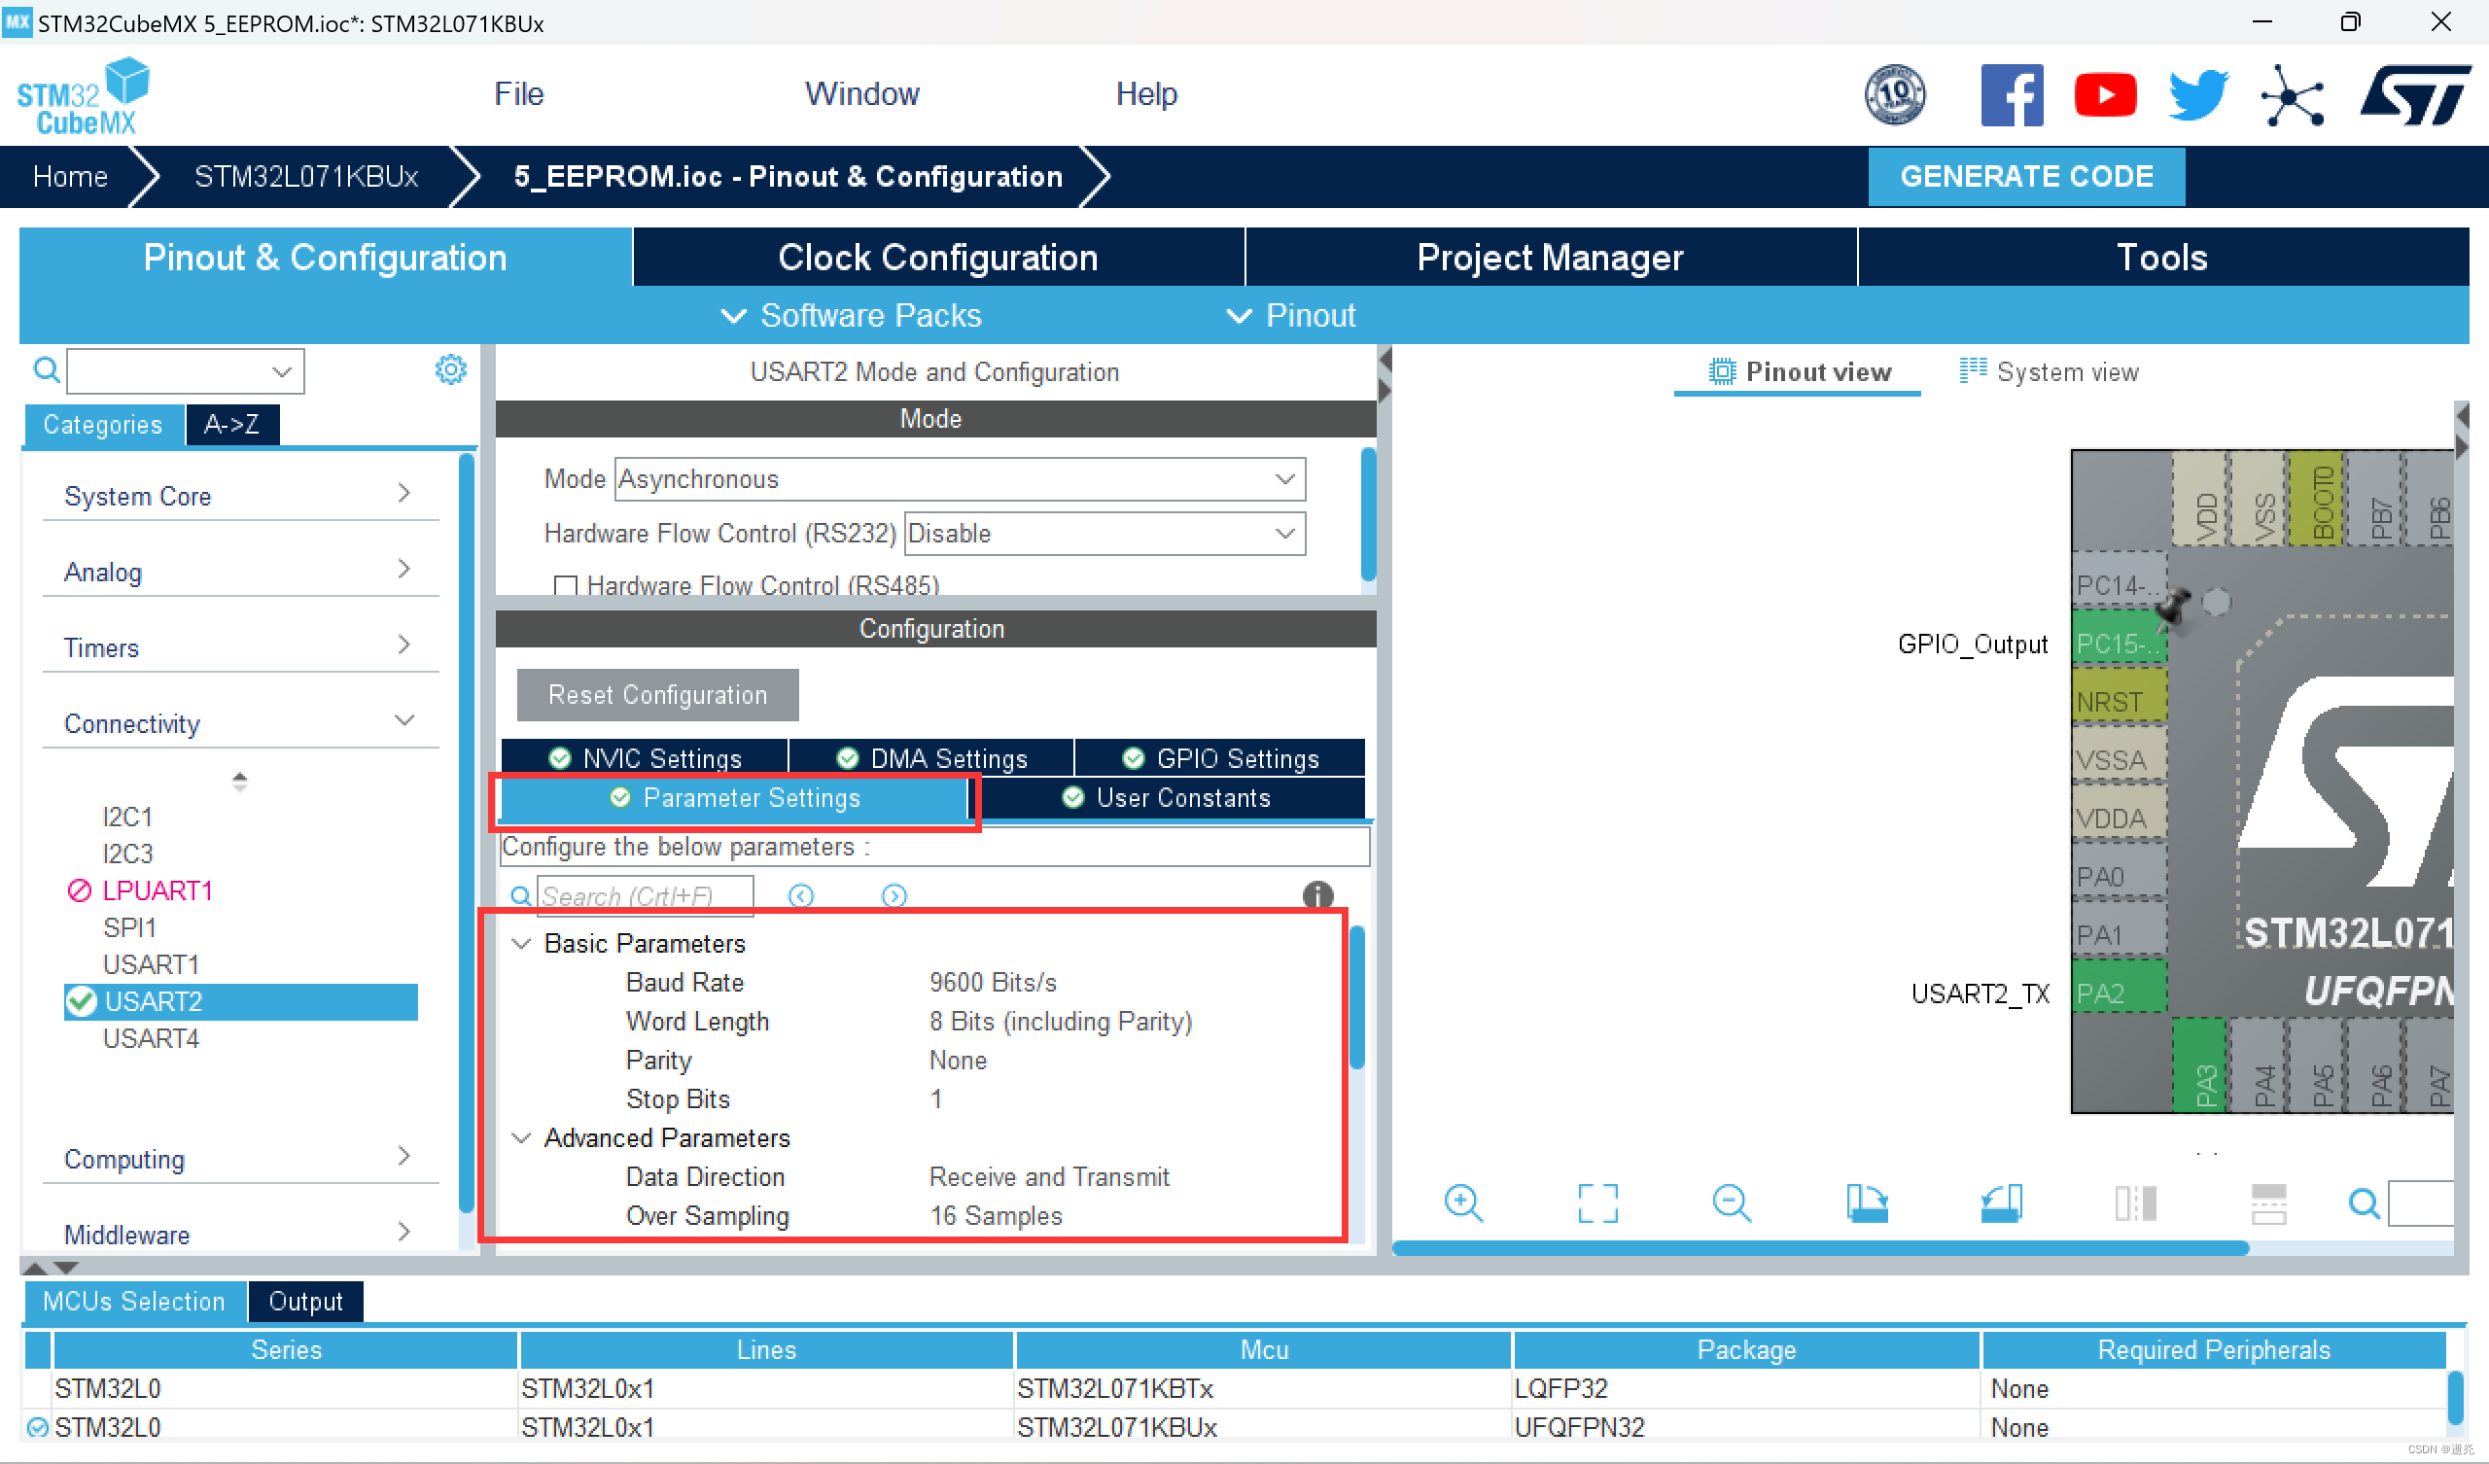This screenshot has width=2489, height=1464.
Task: Select USART1 in the Connectivity list
Action: (151, 964)
